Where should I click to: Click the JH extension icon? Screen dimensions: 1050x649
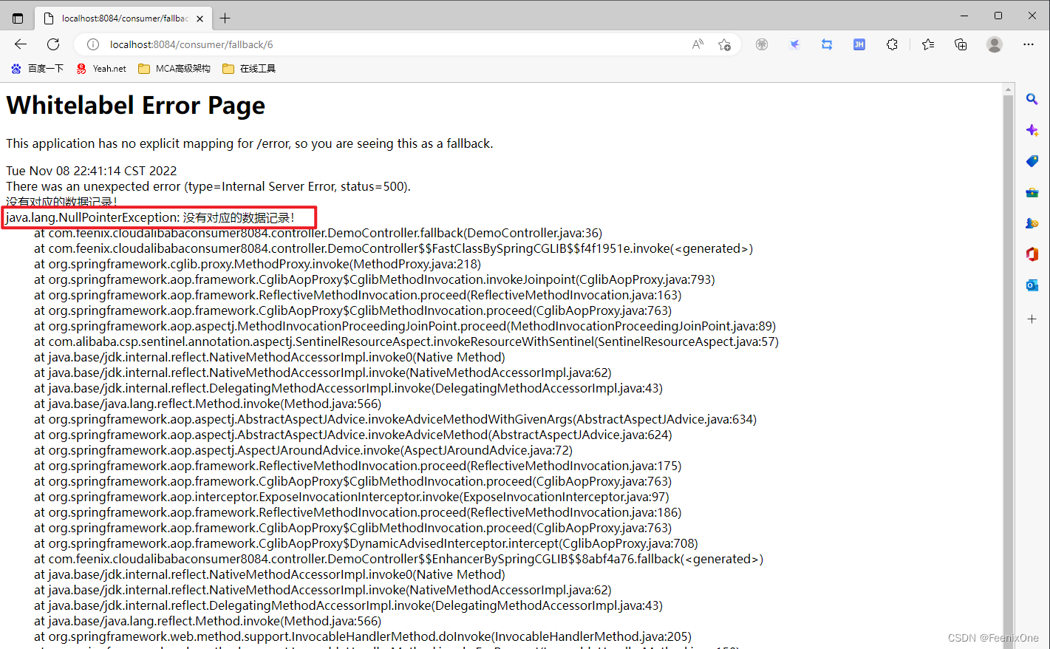[859, 44]
